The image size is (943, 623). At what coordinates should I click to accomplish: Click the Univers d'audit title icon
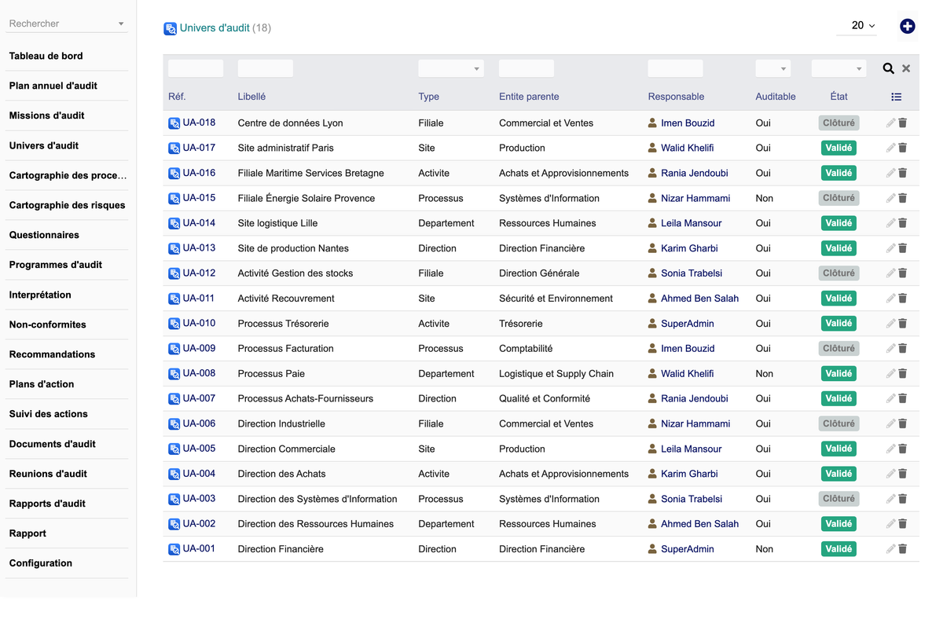click(x=170, y=28)
